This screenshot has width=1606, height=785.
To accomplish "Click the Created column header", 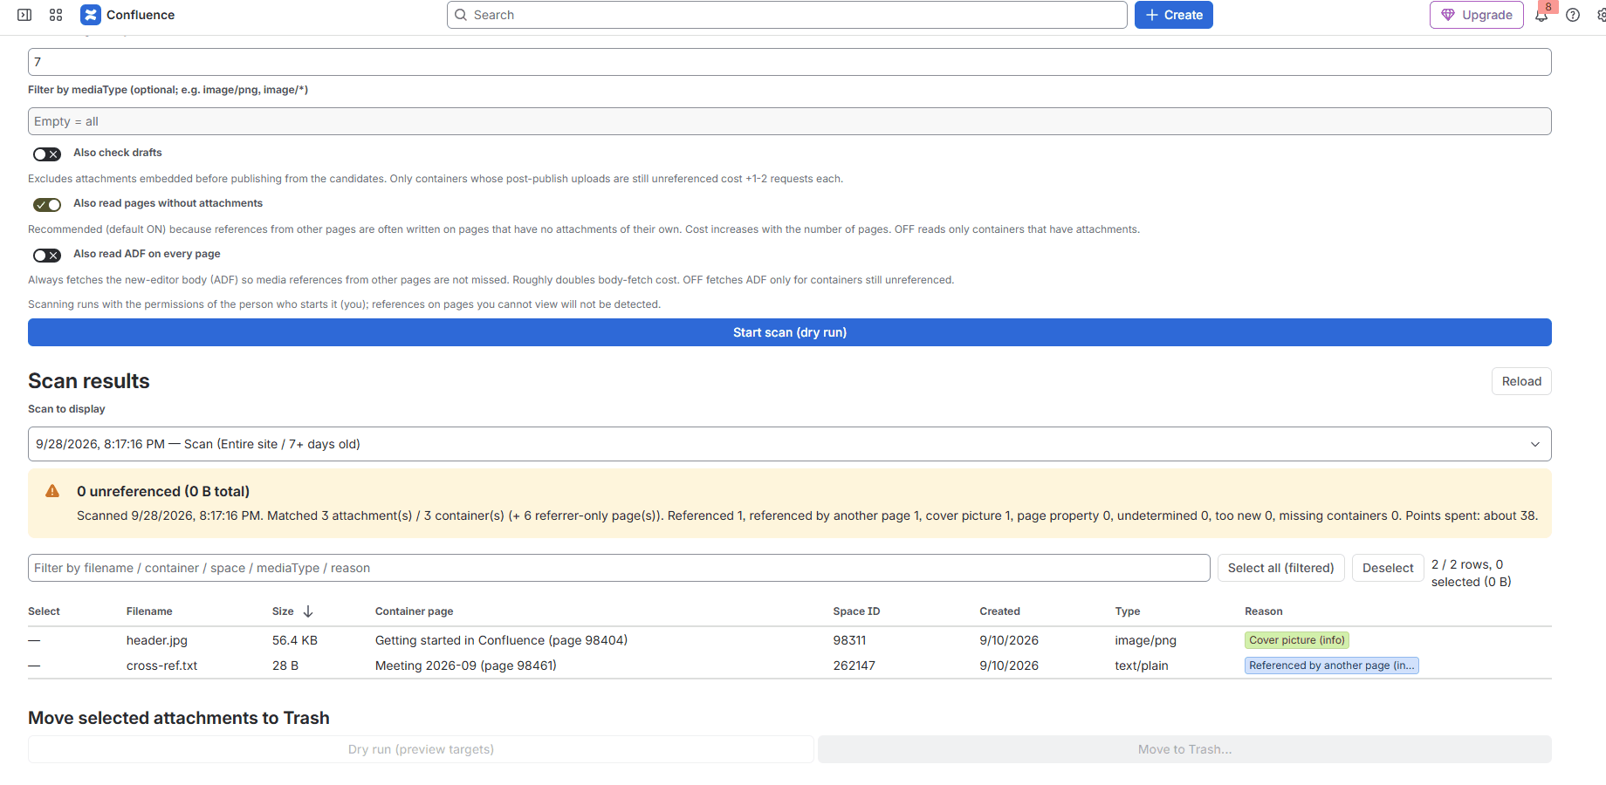I will pyautogui.click(x=999, y=611).
